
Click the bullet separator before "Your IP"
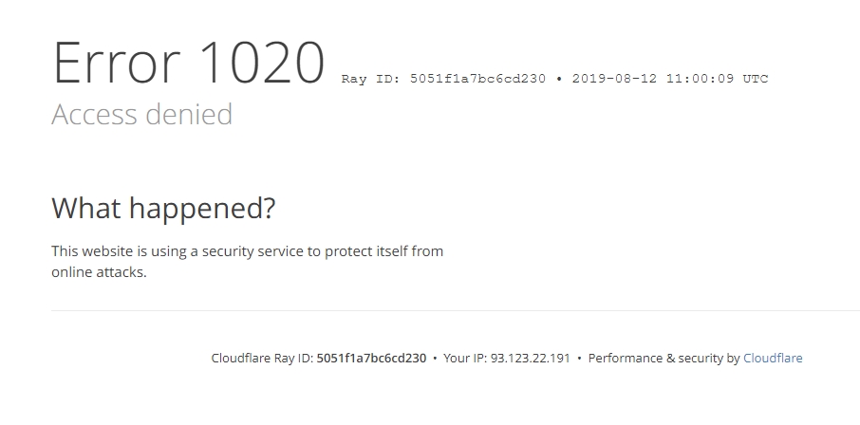tap(435, 359)
